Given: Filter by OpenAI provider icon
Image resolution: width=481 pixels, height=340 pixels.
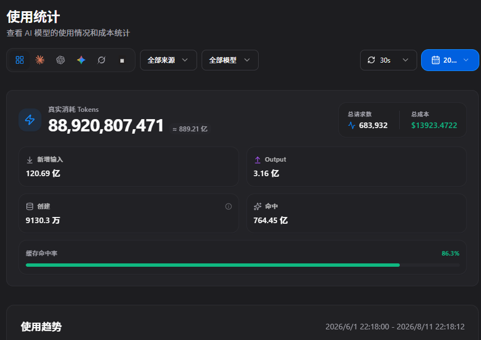Looking at the screenshot, I should coord(60,60).
